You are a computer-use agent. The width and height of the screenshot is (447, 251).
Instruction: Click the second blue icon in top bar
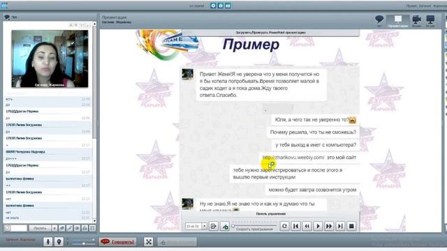pyautogui.click(x=221, y=6)
